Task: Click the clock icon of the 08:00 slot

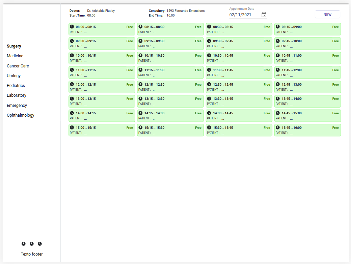Action: point(72,27)
